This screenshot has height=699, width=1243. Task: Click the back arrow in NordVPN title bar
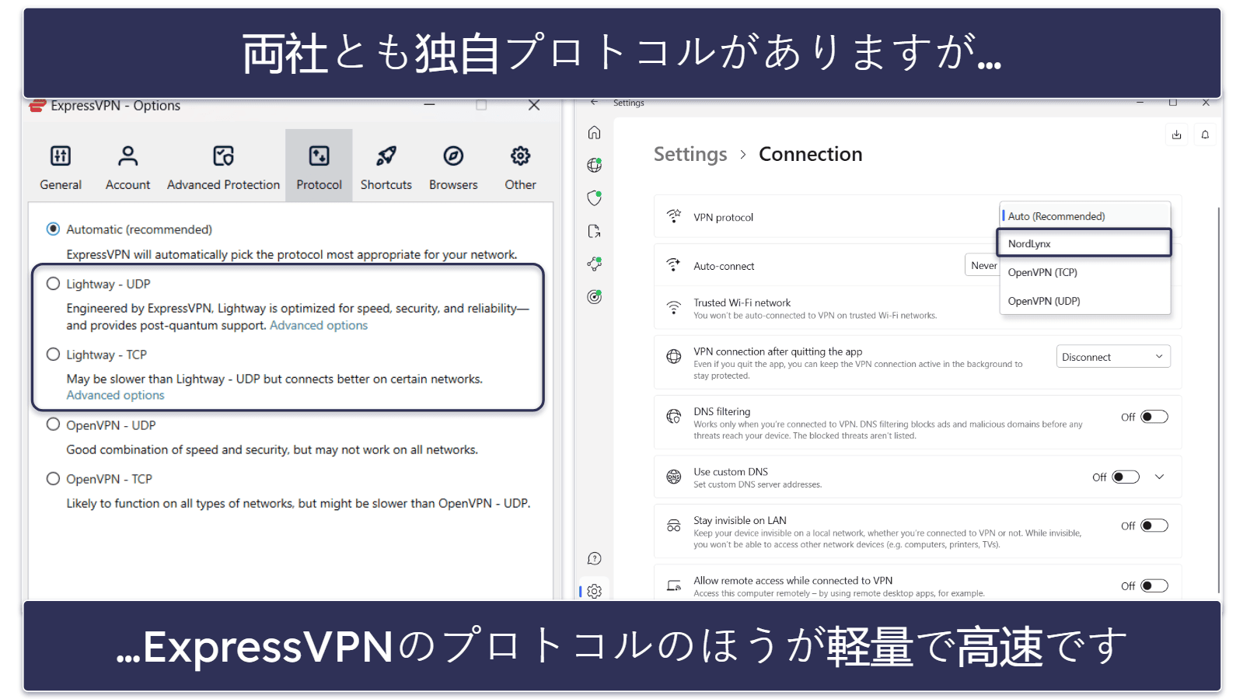[594, 103]
